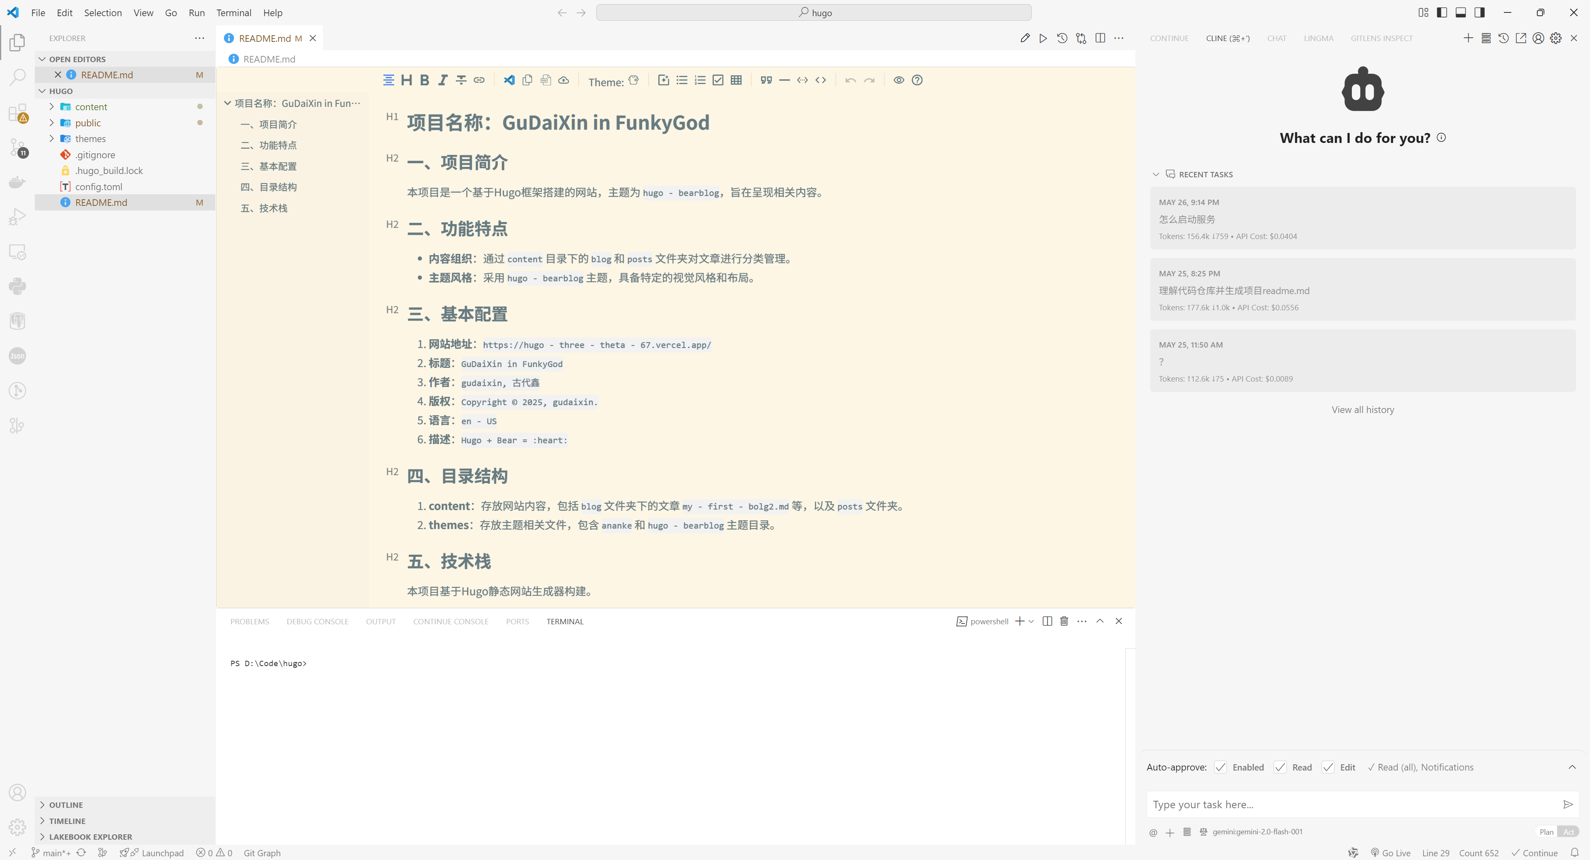
Task: Switch to the CONTINUE side tab
Action: pos(1169,38)
